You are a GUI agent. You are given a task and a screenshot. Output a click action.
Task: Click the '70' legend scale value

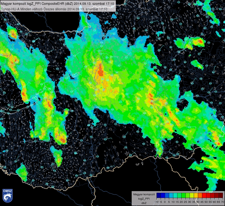coord(222,202)
